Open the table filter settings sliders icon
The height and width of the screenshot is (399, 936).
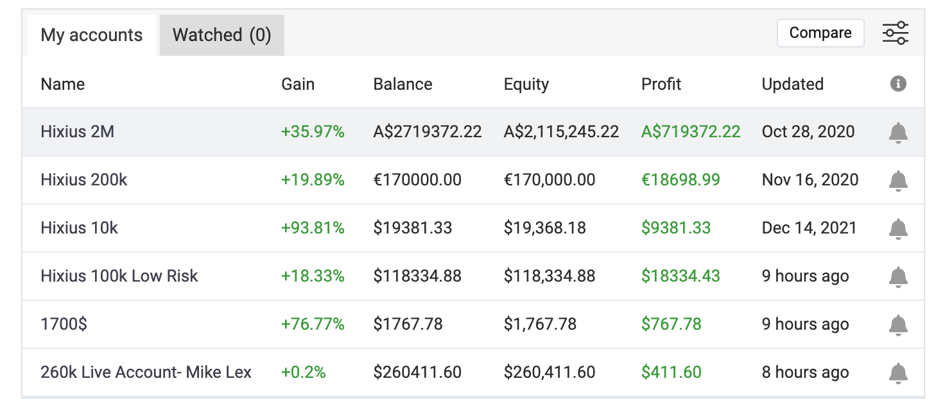tap(895, 33)
